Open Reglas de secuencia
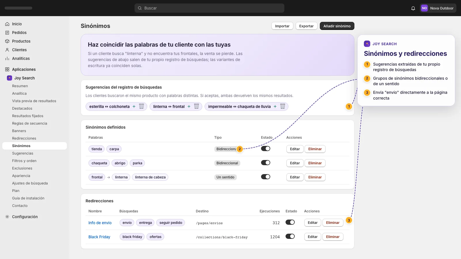 tap(35, 123)
